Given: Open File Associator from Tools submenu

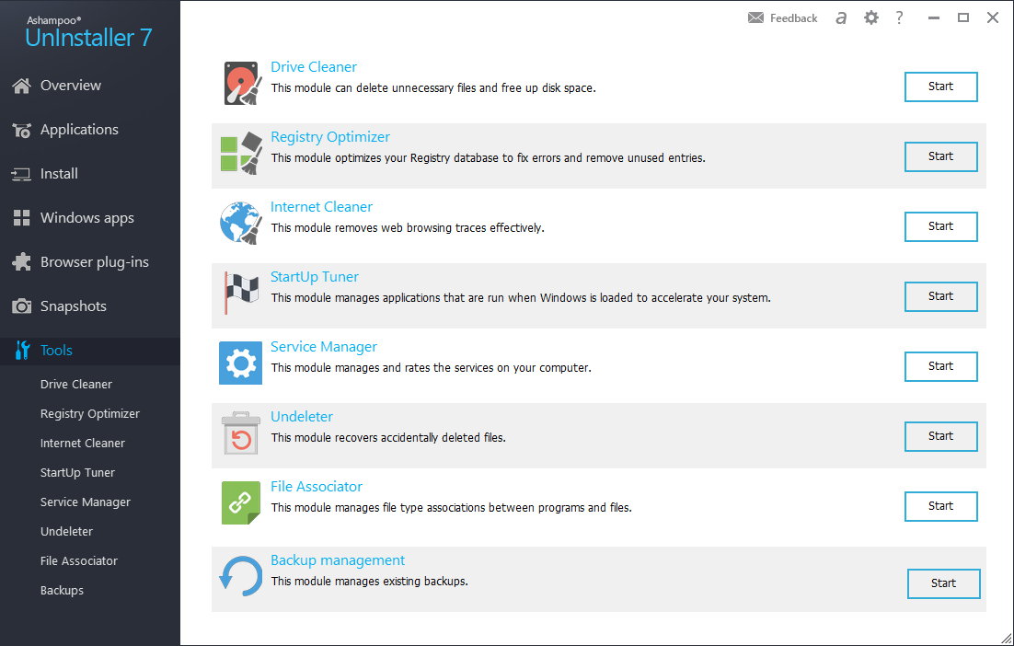Looking at the screenshot, I should tap(79, 560).
